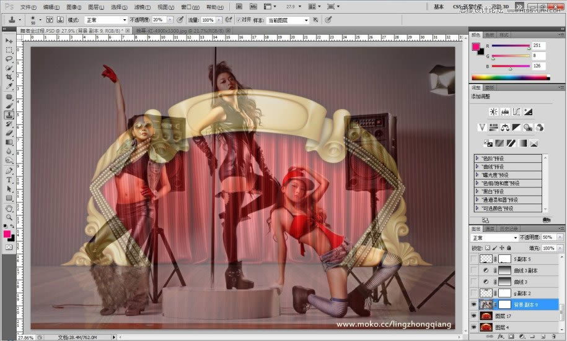
Task: Click the foreground color swatch in Color panel
Action: [475, 47]
